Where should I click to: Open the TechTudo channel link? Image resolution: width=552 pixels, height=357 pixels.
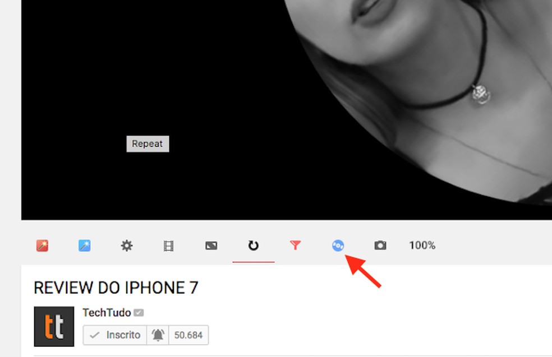click(x=106, y=313)
